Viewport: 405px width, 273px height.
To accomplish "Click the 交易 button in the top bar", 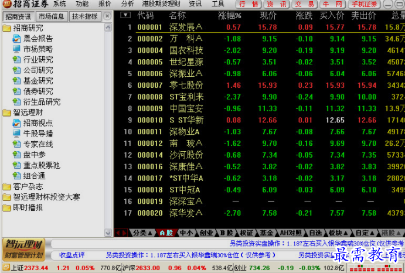I will [305, 4].
